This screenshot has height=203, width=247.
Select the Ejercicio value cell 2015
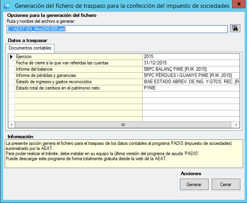point(191,57)
